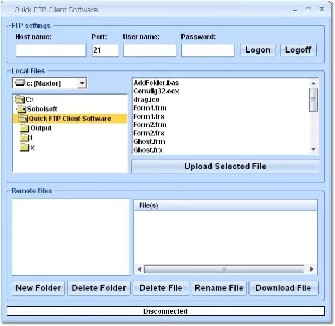Click the local file list scrollbar thumb
Image resolution: width=335 pixels, height=326 pixels.
(x=313, y=100)
